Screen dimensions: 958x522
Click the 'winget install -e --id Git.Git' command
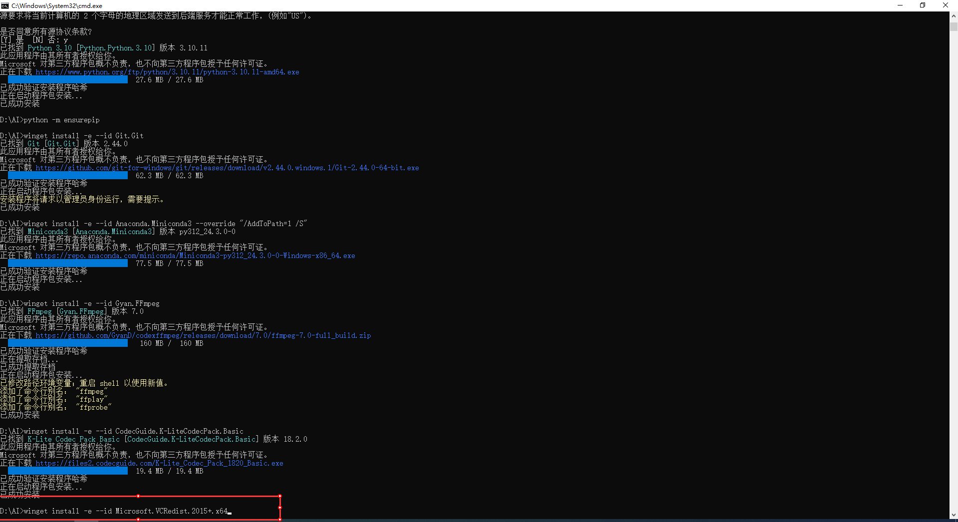coord(72,136)
